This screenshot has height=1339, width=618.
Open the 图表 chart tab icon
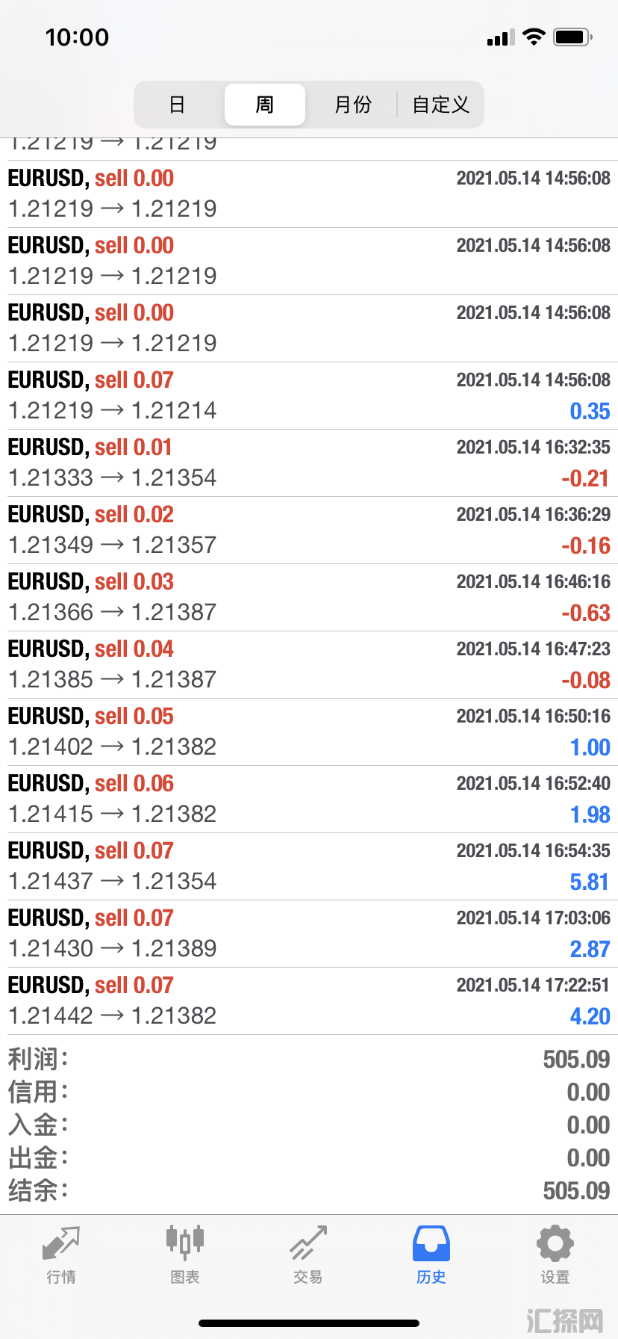tap(185, 1241)
